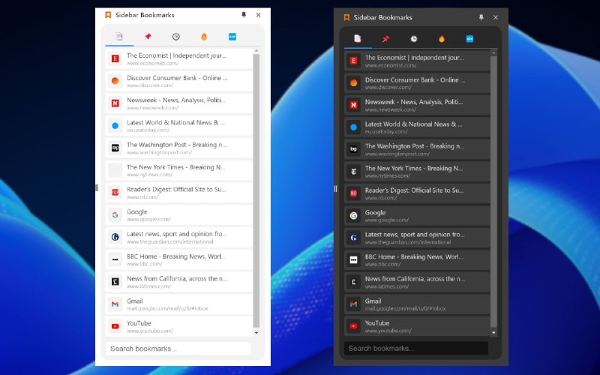Open the clock history tab in light panel
Viewport: 600px width, 375px height.
tap(175, 36)
